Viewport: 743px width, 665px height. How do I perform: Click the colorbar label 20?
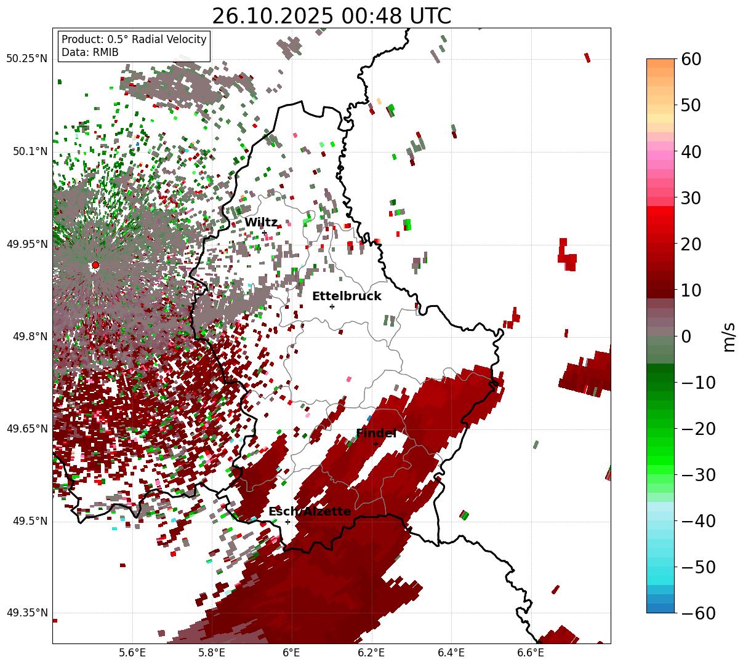pyautogui.click(x=691, y=244)
